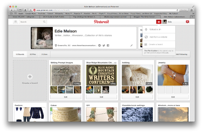
Task: View the Following list
Action: pos(181,54)
